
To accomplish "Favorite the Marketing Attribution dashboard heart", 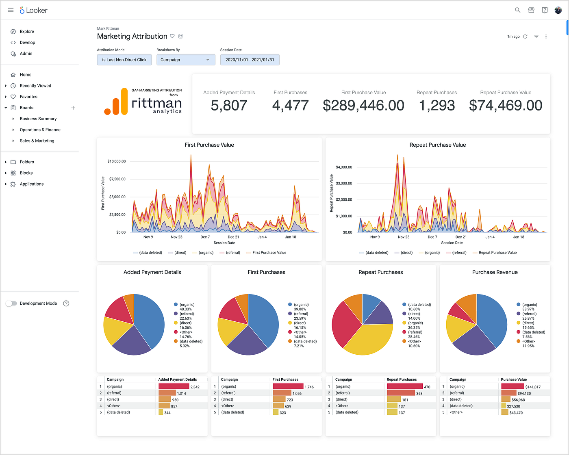I will (172, 36).
